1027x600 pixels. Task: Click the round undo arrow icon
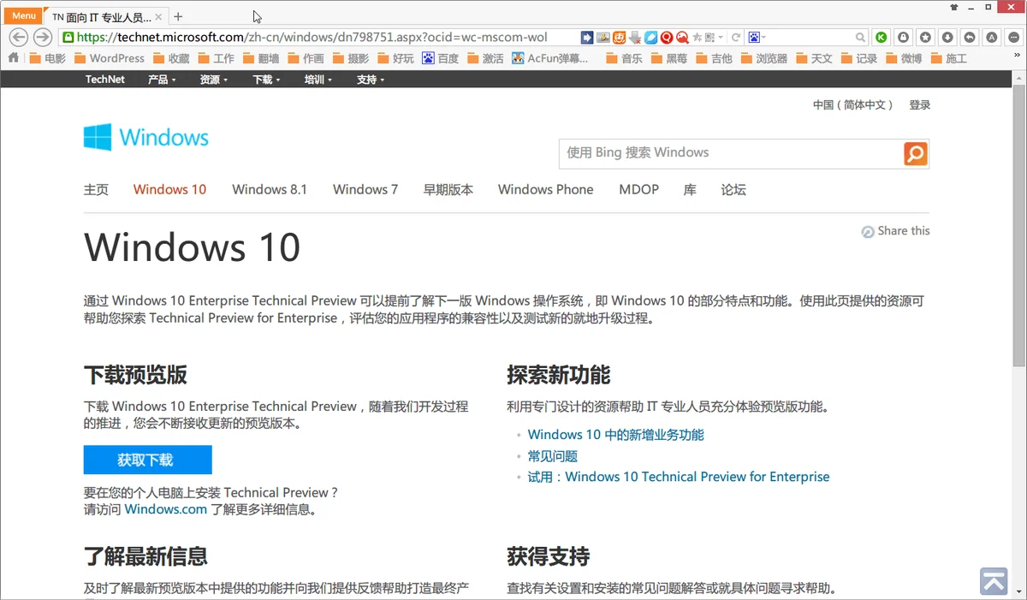tap(970, 38)
